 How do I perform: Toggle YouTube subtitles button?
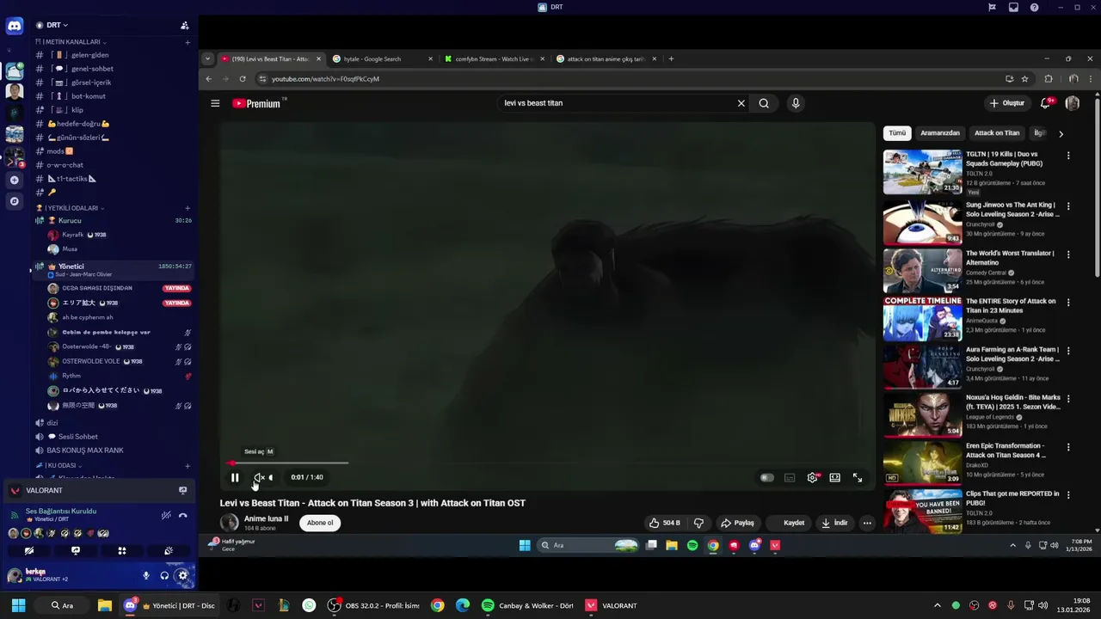point(790,478)
